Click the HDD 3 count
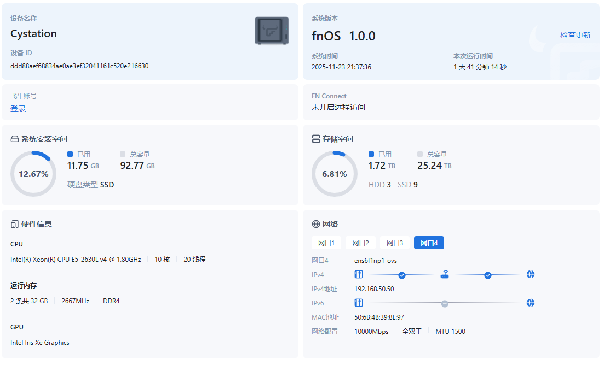604x365 pixels. tap(380, 185)
